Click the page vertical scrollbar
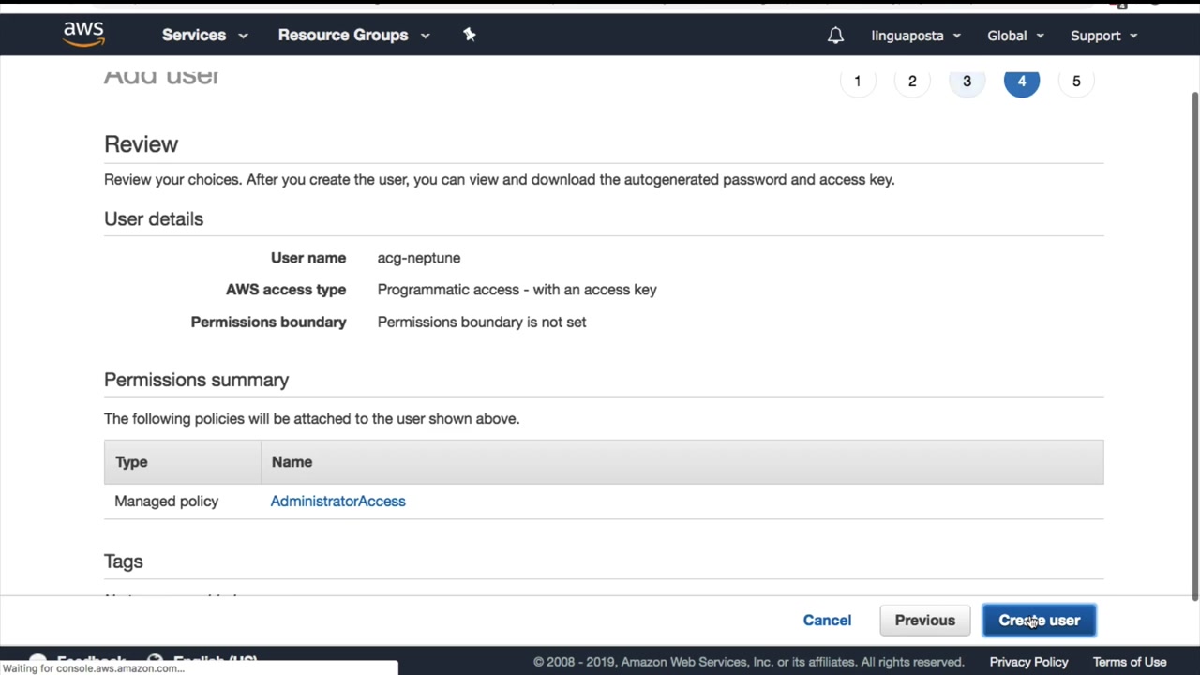Image resolution: width=1200 pixels, height=675 pixels. tap(1194, 347)
